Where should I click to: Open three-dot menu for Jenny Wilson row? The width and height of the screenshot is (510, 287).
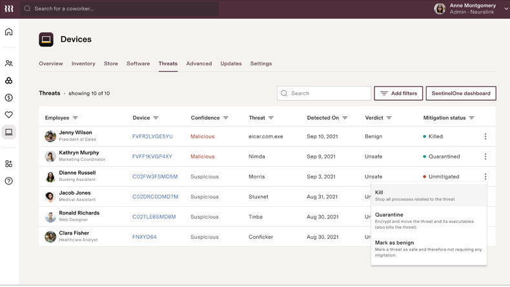[485, 136]
